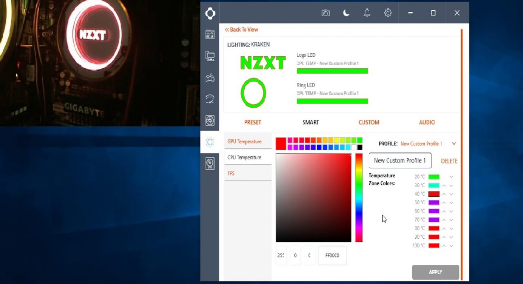Viewport: 523px width, 284px height.
Task: Click the up arrow for 50 °C zone
Action: pos(444,202)
